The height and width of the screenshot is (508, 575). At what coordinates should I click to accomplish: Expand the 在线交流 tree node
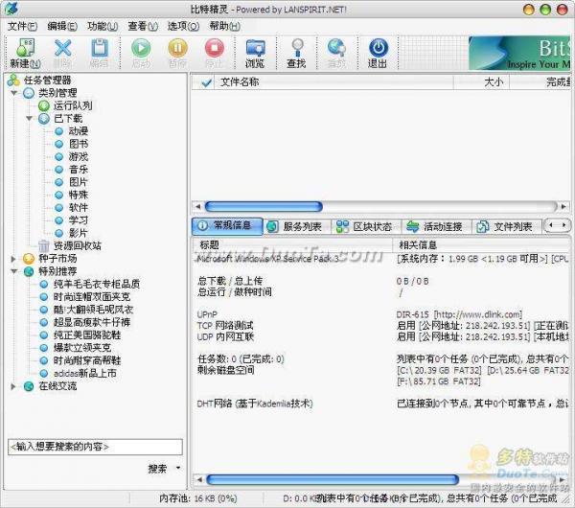tap(13, 386)
